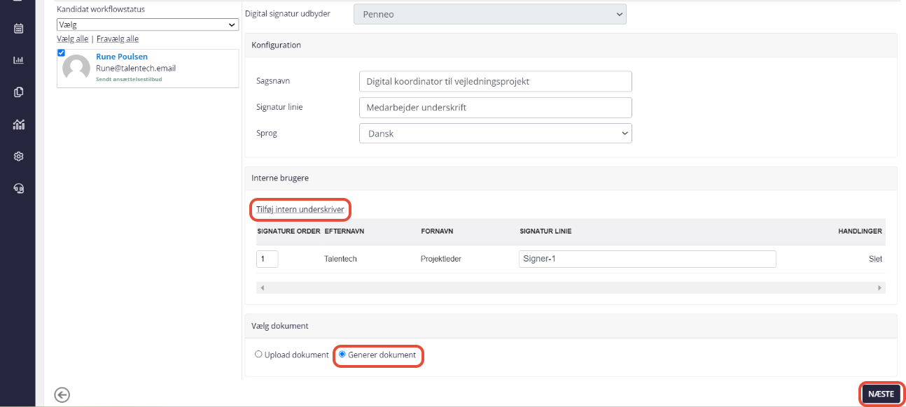Uncheck the Rune Poulsen candidate checkbox
This screenshot has width=906, height=407.
[x=62, y=53]
